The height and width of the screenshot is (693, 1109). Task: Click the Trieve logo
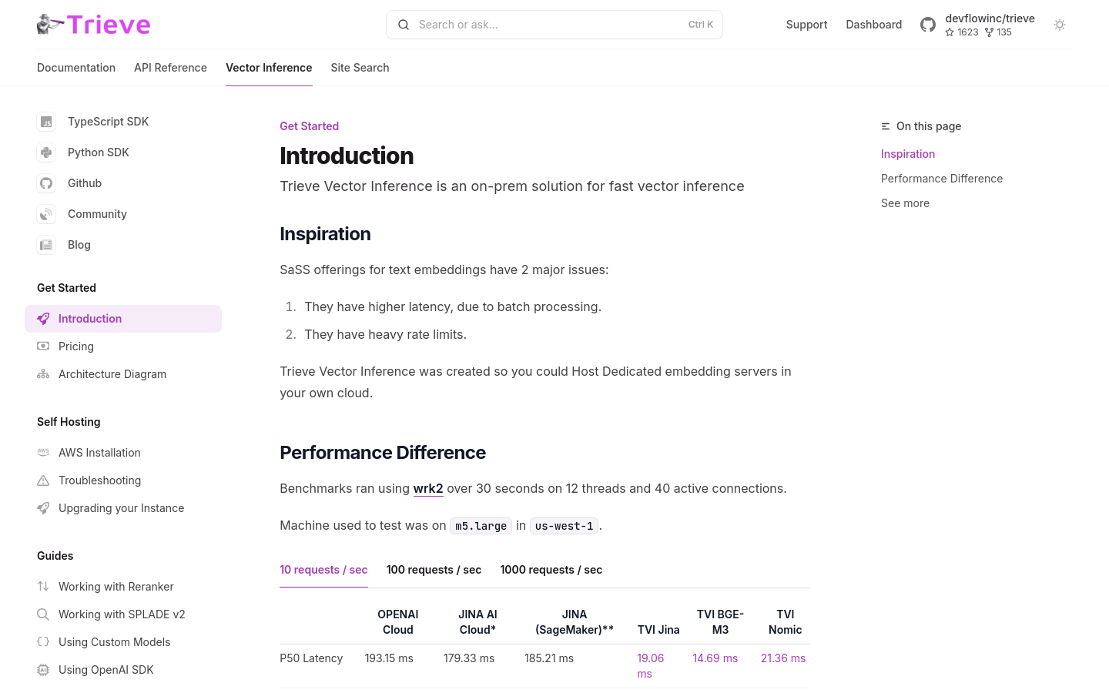pyautogui.click(x=94, y=25)
